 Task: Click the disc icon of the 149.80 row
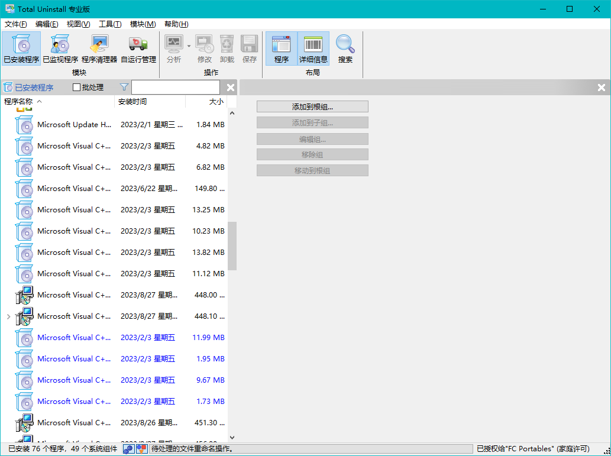tap(24, 189)
